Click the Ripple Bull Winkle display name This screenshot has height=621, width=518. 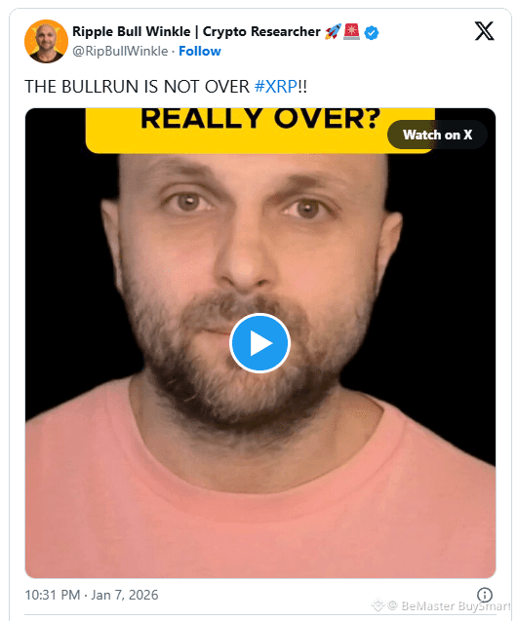196,31
